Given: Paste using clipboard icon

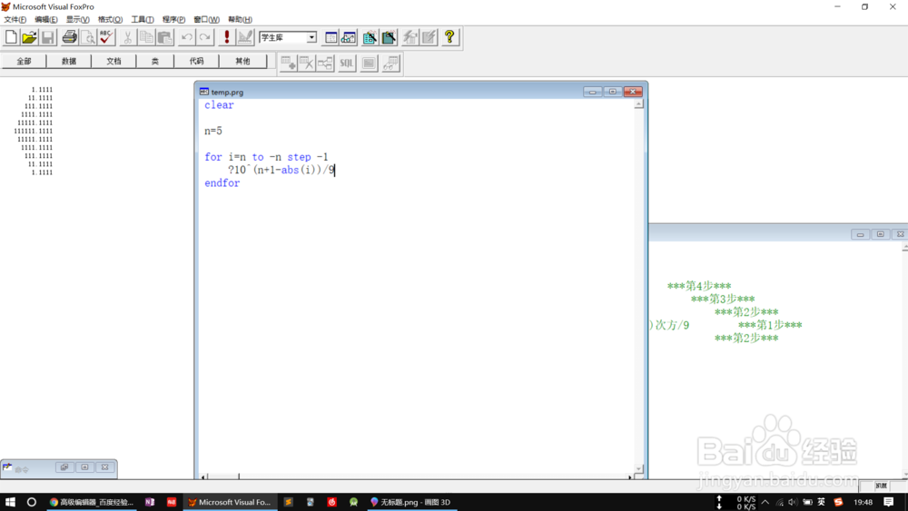Looking at the screenshot, I should 165,37.
